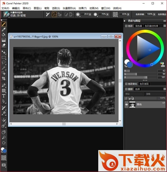
Task: Open the brush size 20.0 dropdown
Action: click(x=90, y=14)
